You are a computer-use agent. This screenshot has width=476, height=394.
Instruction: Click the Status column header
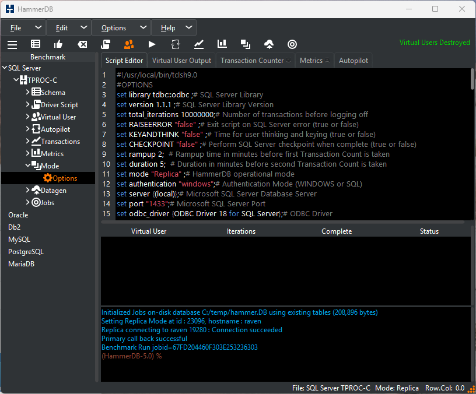click(429, 231)
